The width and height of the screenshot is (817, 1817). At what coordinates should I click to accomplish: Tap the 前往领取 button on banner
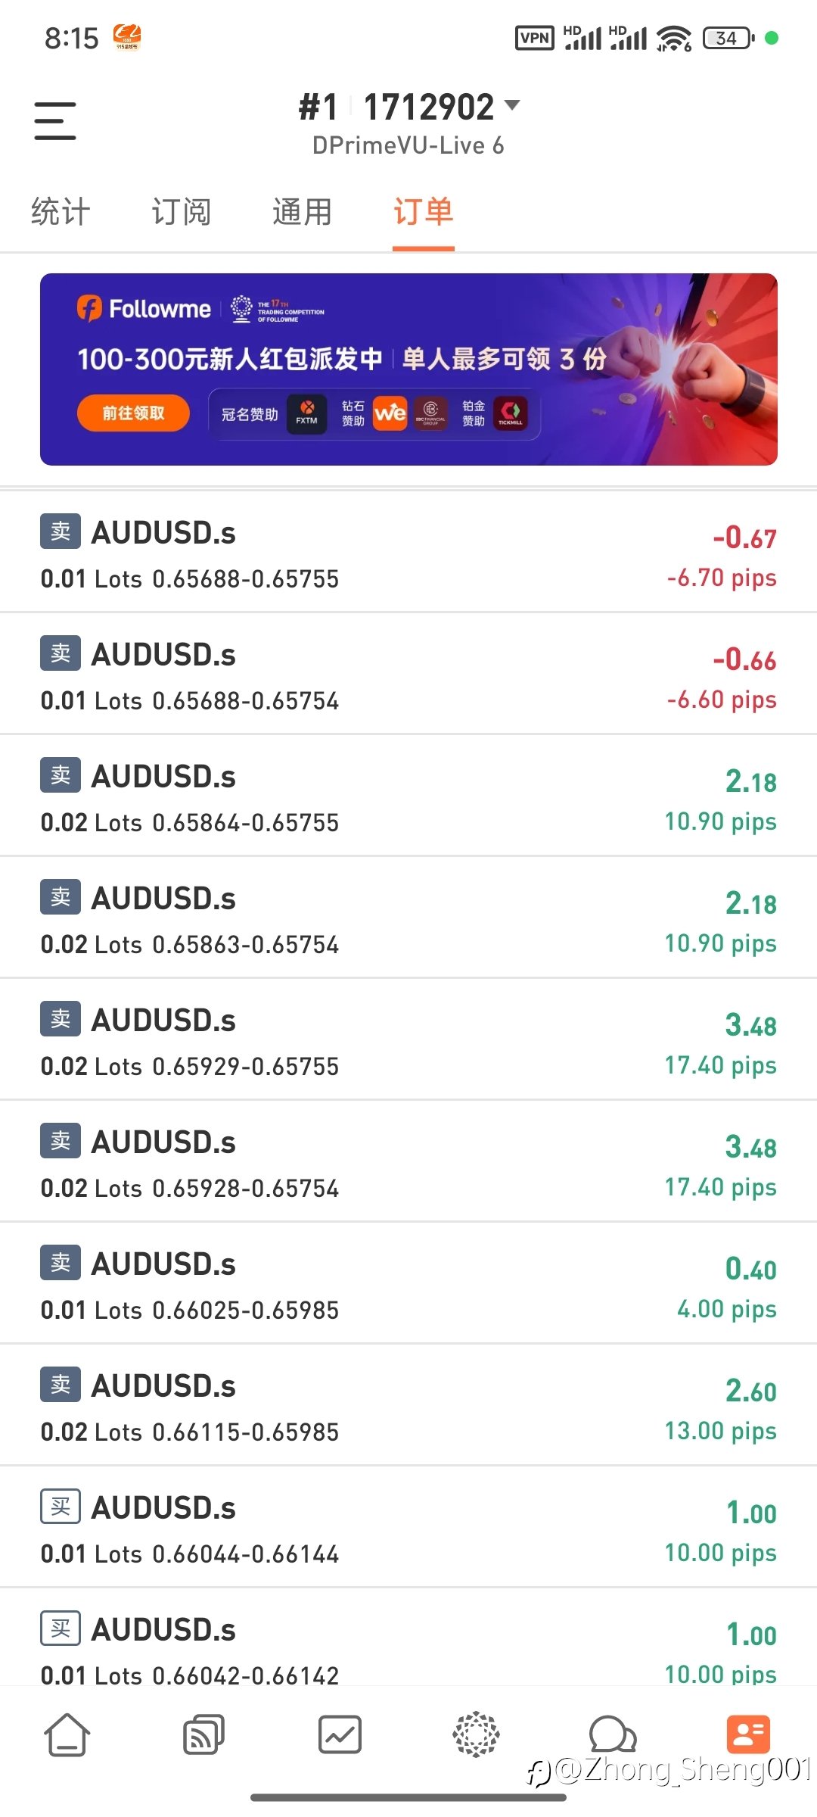pyautogui.click(x=133, y=413)
